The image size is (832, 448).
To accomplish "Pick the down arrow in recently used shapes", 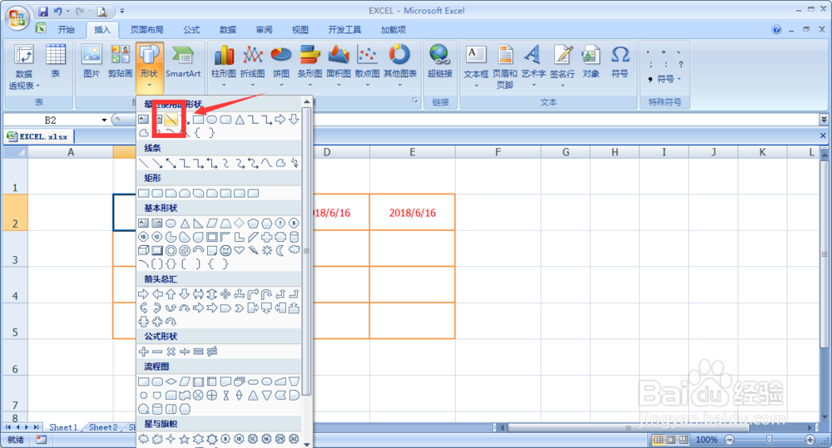I will click(294, 120).
